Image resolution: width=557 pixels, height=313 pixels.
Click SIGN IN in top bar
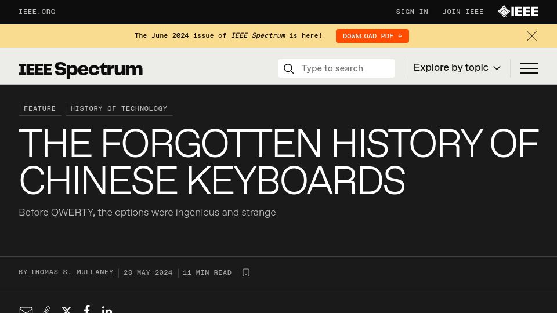412,12
